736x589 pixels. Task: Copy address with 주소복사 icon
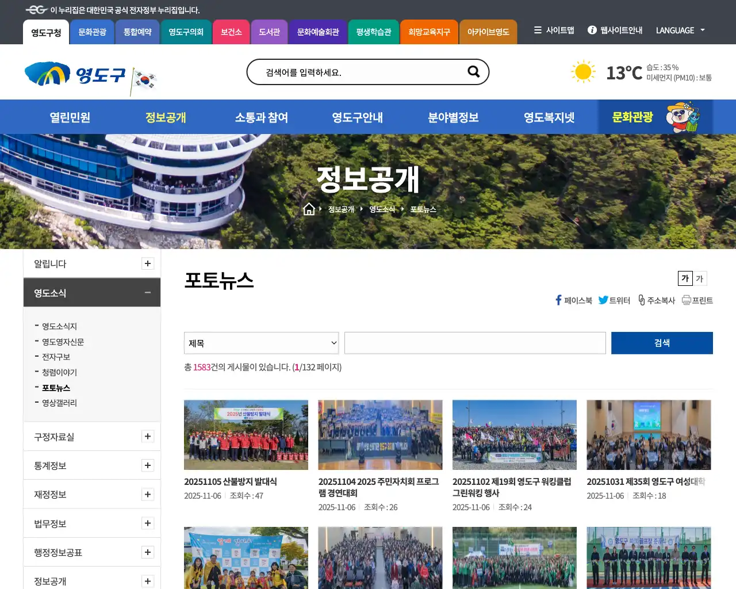click(x=642, y=300)
